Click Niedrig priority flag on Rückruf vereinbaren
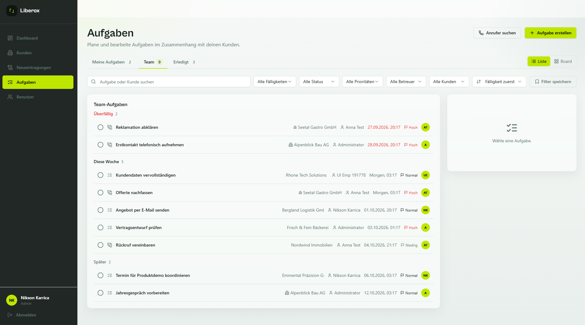585x325 pixels. (x=409, y=245)
